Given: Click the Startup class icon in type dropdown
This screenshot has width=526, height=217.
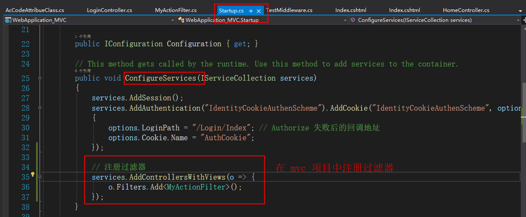Looking at the screenshot, I should 181,20.
